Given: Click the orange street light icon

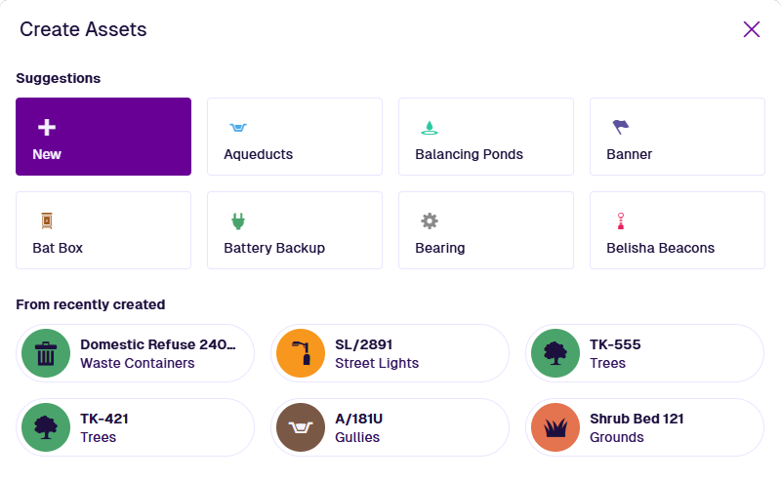Looking at the screenshot, I should pyautogui.click(x=301, y=353).
